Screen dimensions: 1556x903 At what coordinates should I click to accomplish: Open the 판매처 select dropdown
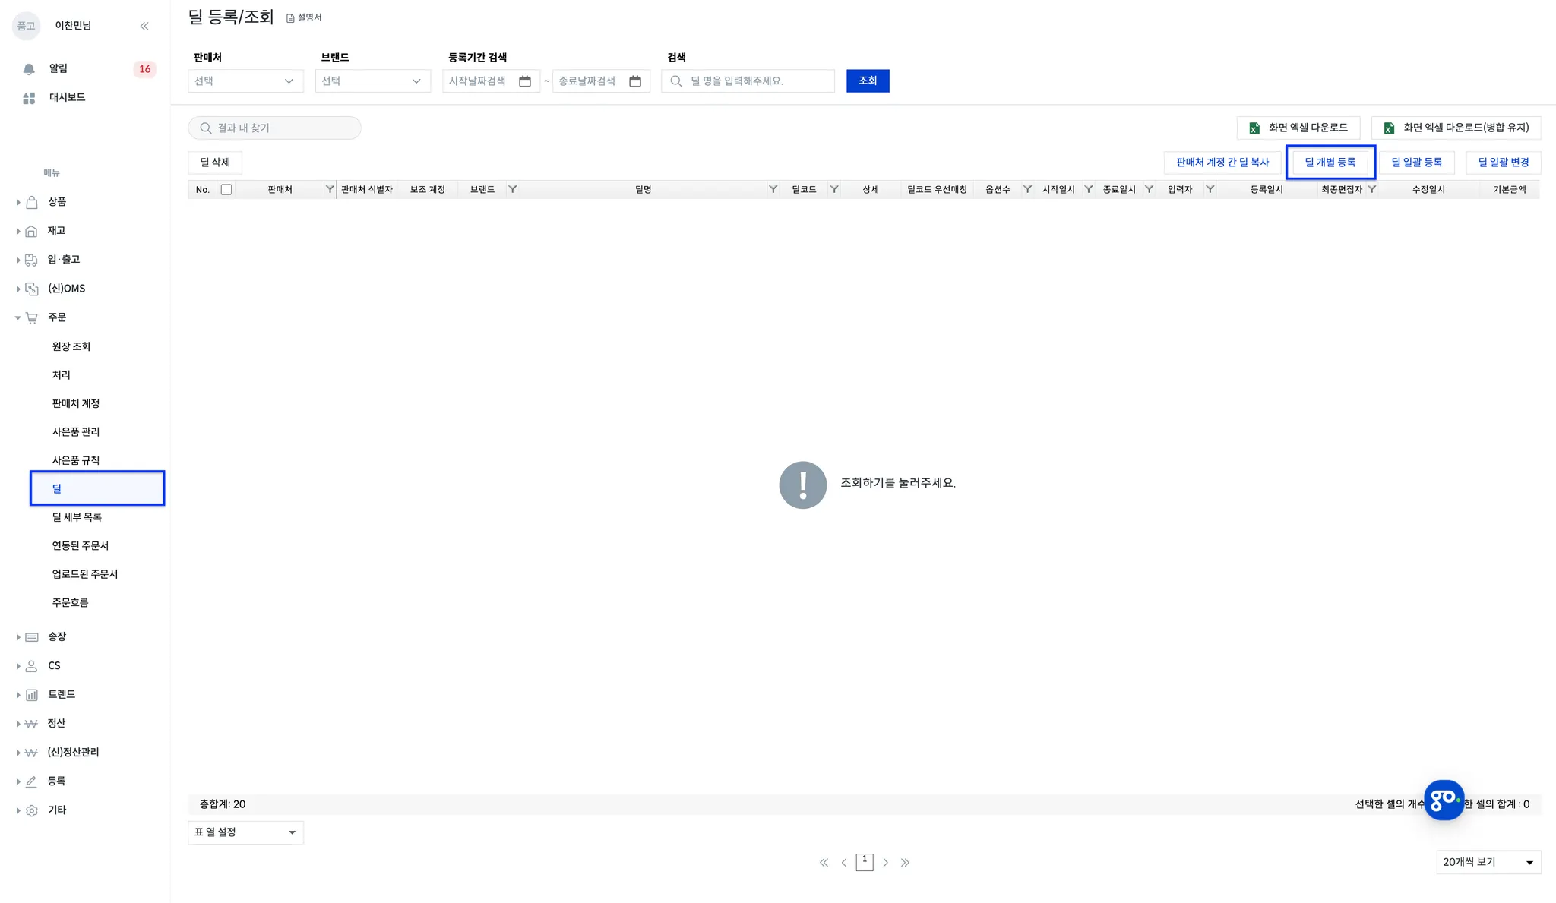245,81
